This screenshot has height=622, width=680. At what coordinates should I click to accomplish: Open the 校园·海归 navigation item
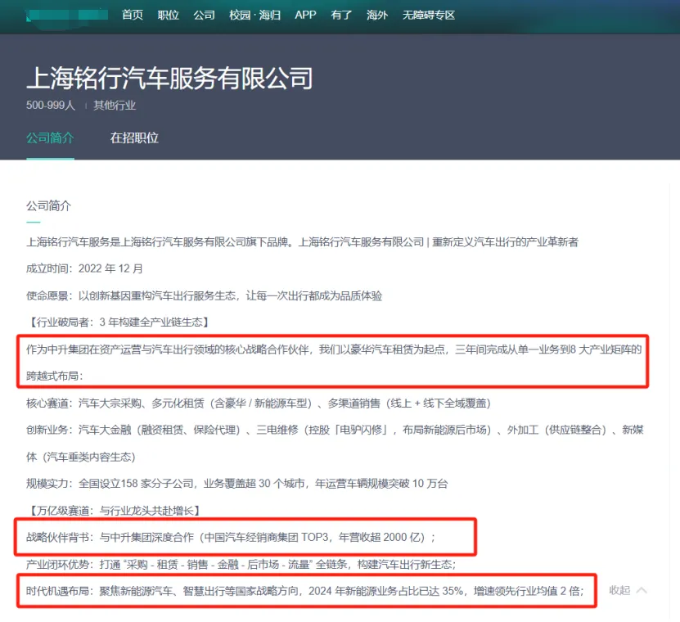tap(254, 15)
